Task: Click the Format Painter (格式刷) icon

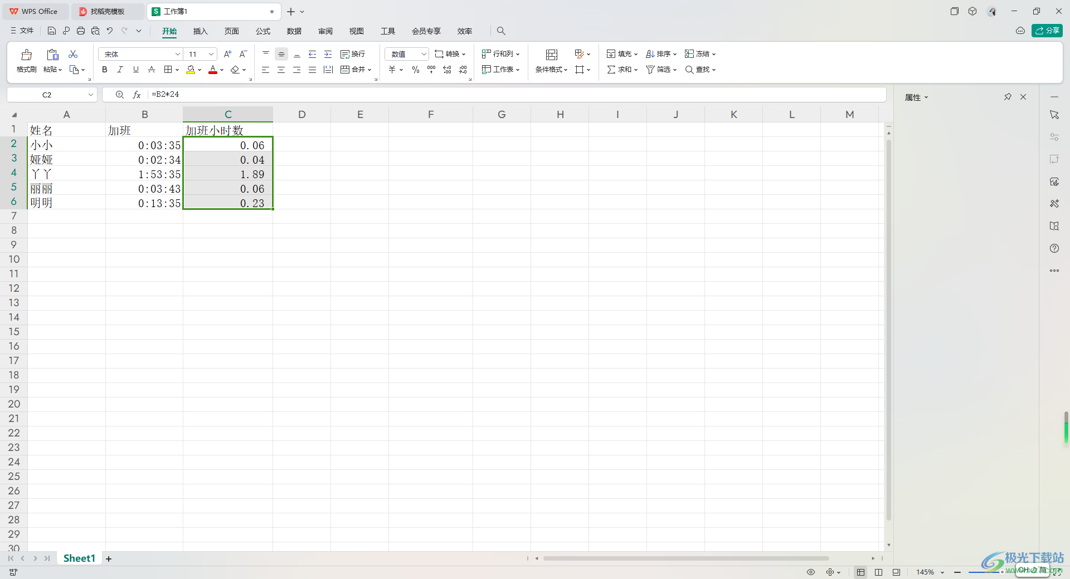Action: click(26, 55)
